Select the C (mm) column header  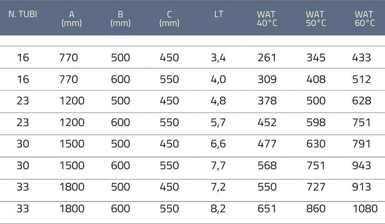coord(169,18)
